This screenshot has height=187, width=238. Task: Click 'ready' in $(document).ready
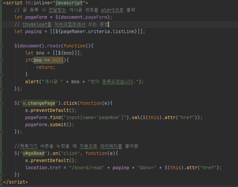pos(54,46)
